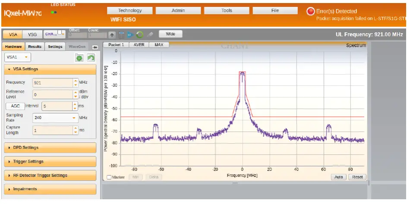The height and width of the screenshot is (204, 410).
Task: Collapse the VSA Settings section
Action: [50, 69]
